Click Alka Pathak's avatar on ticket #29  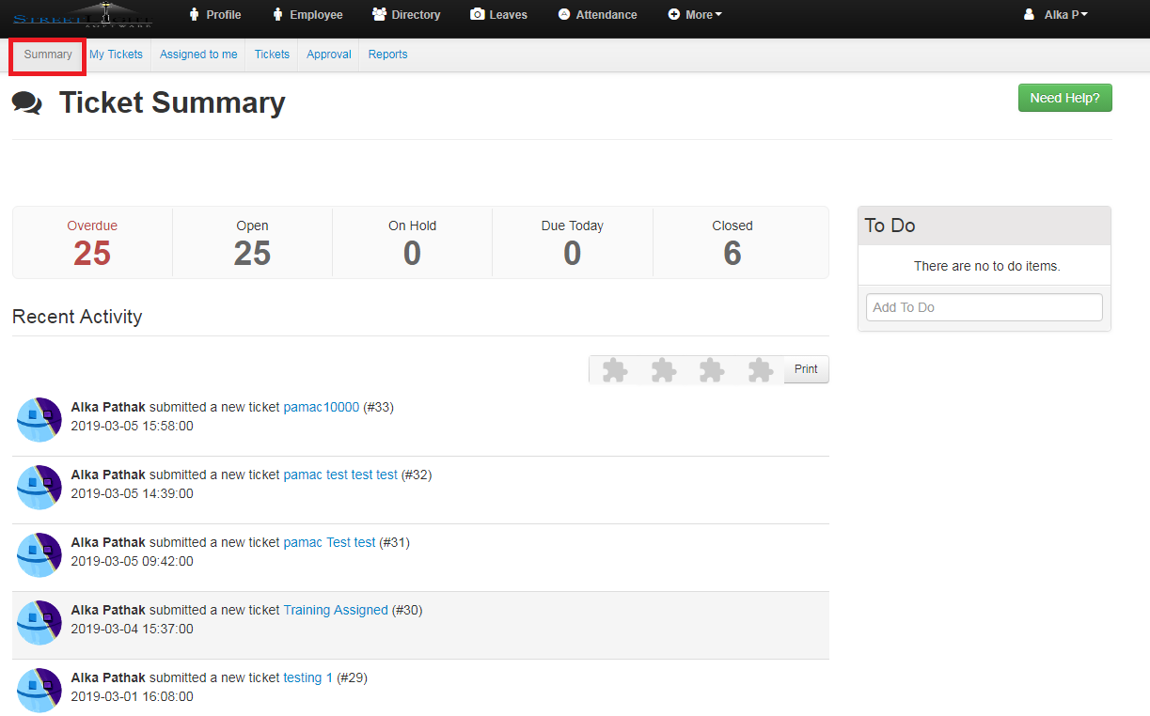[39, 689]
